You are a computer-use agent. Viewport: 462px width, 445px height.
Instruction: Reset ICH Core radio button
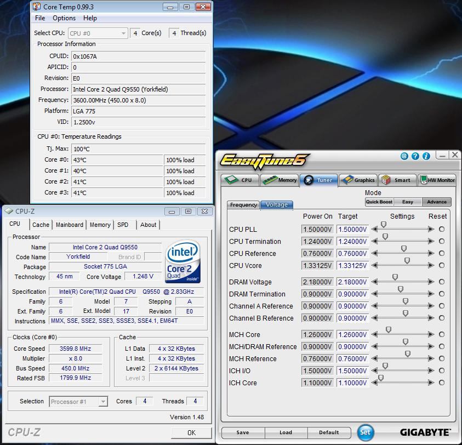[442, 383]
